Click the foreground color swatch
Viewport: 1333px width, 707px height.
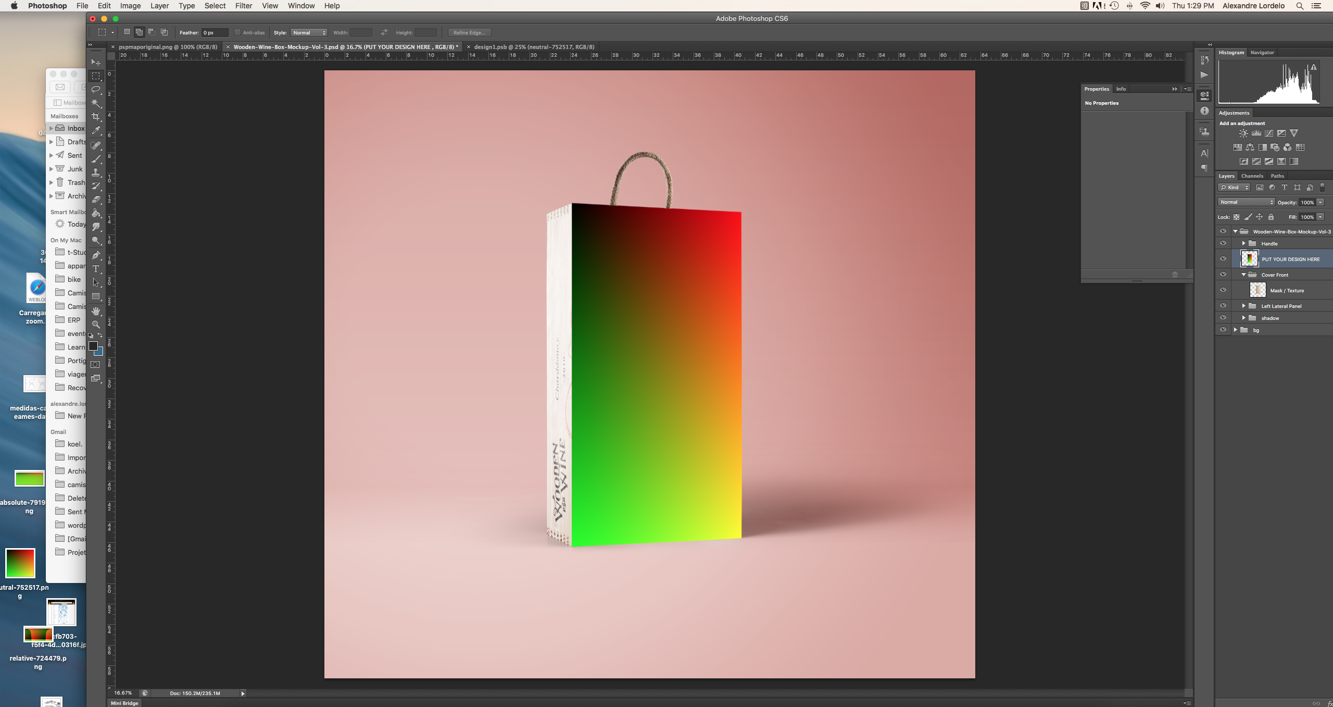(93, 346)
